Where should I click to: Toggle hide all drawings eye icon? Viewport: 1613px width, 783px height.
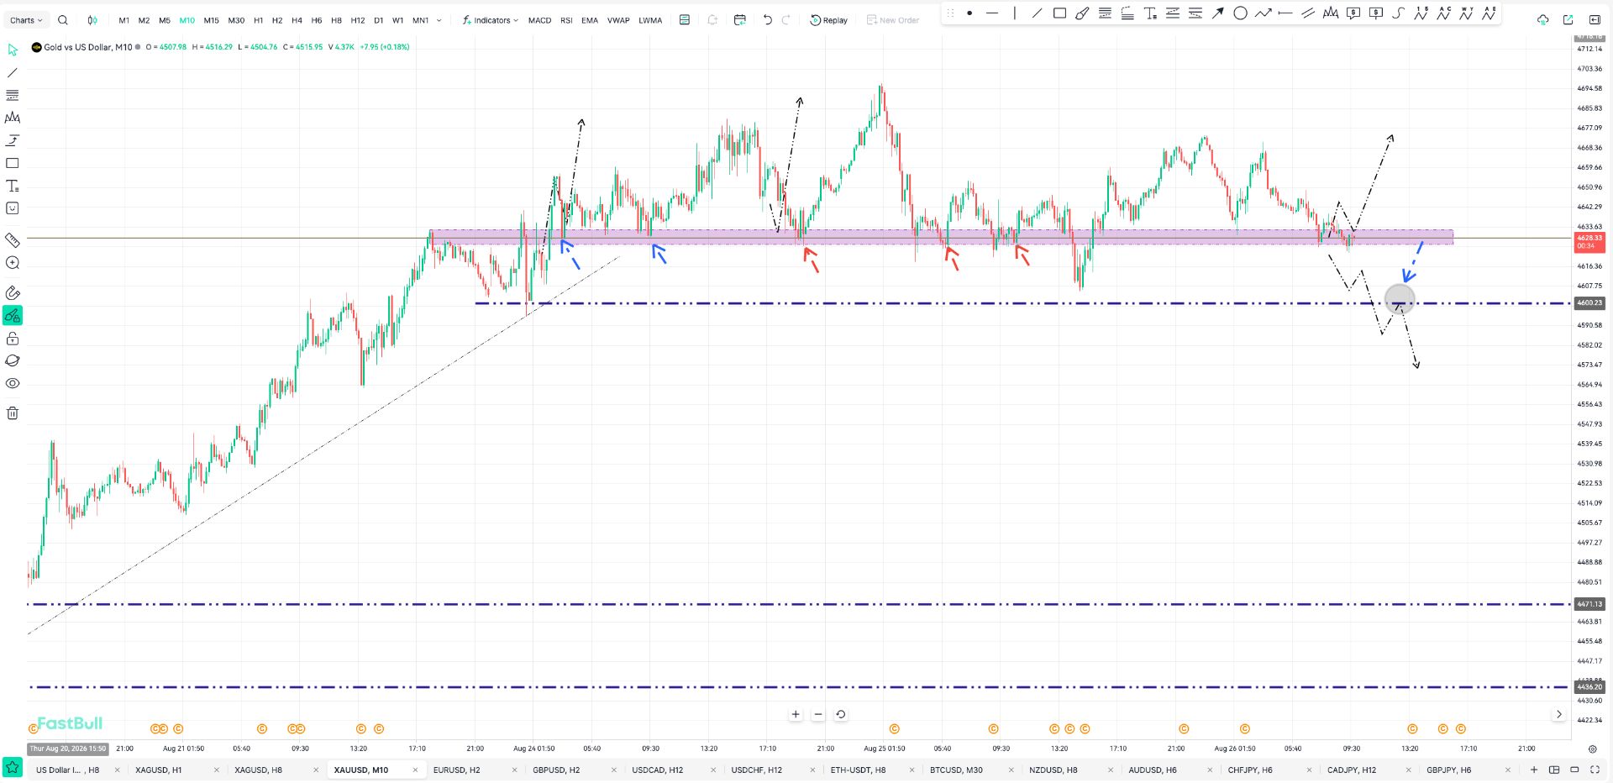[13, 383]
